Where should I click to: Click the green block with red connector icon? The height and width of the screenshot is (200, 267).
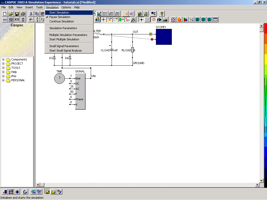pyautogui.click(x=122, y=20)
